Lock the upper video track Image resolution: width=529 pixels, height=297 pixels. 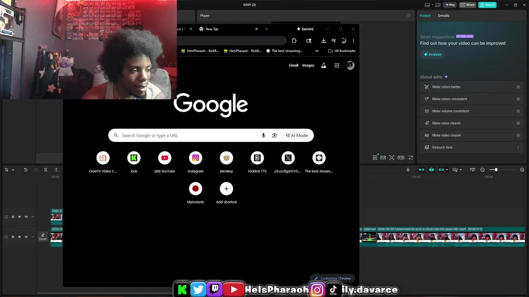pos(13,217)
